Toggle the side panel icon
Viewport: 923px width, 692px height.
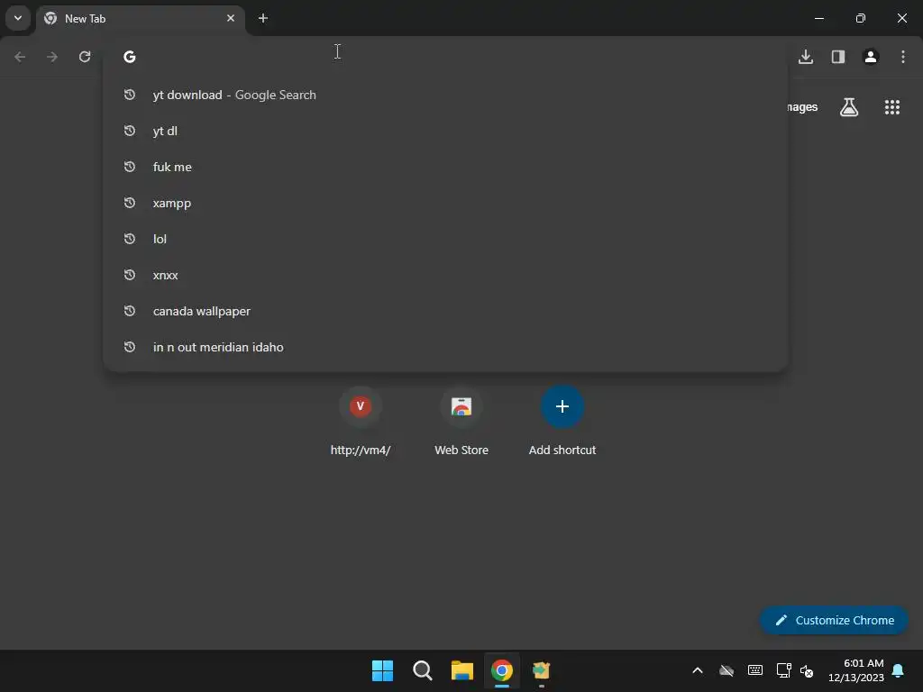(x=838, y=57)
